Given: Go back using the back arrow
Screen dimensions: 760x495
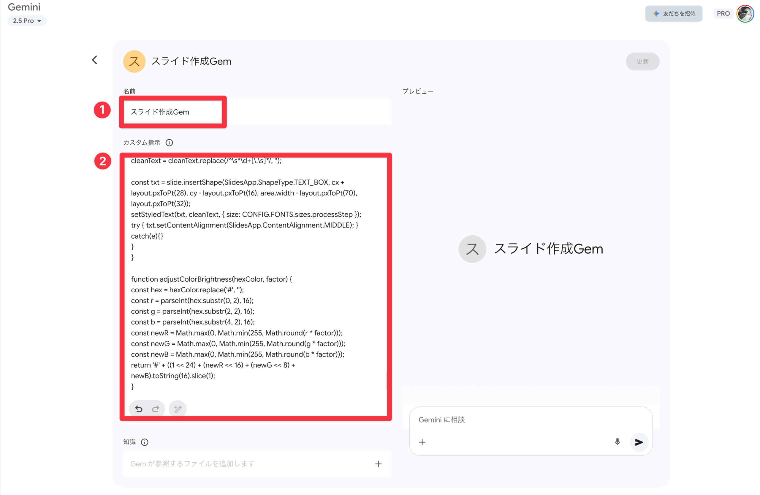Looking at the screenshot, I should pyautogui.click(x=94, y=60).
